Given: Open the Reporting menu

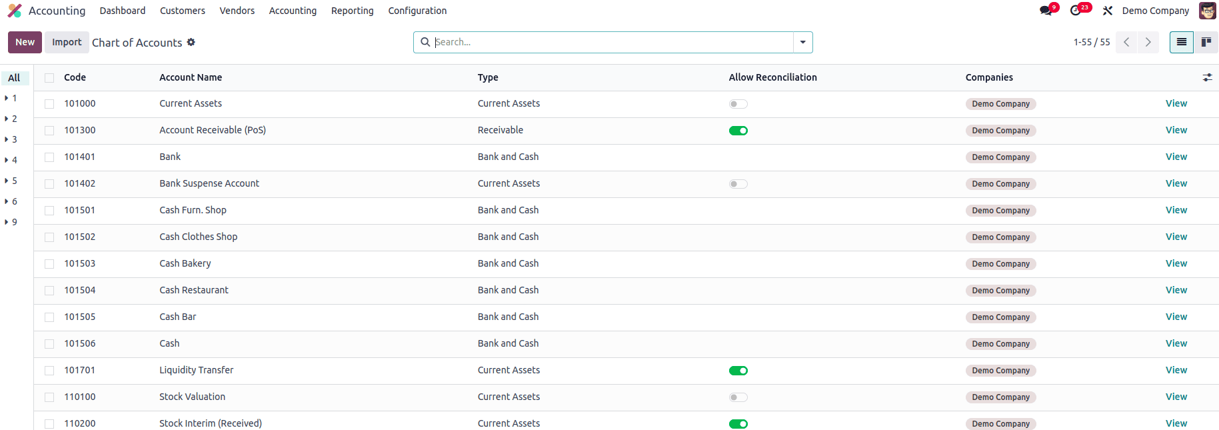Looking at the screenshot, I should pyautogui.click(x=353, y=11).
